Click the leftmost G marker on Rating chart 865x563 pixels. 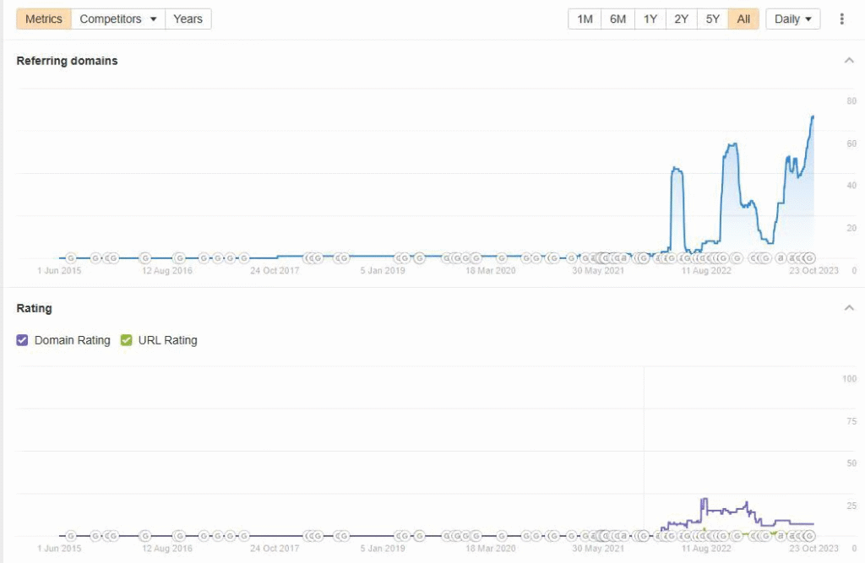pos(71,535)
